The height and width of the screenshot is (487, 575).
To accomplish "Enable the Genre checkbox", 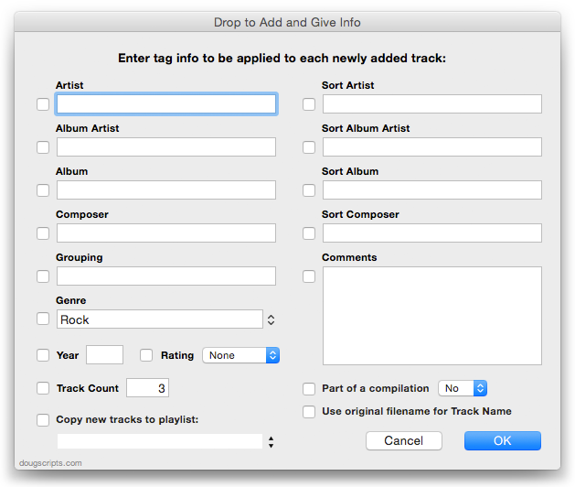I will (x=43, y=319).
